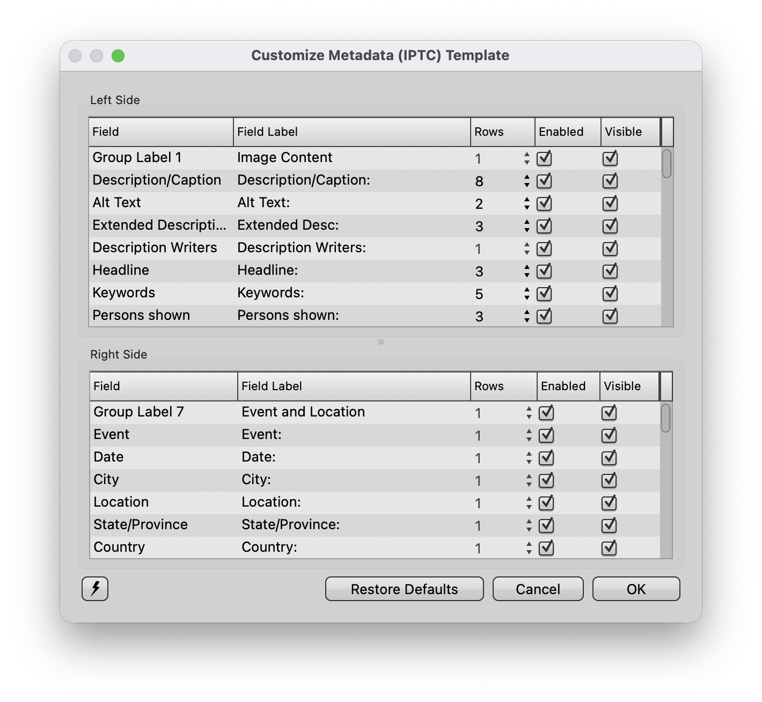The height and width of the screenshot is (702, 762).
Task: Disable Enabled checkbox for Keywords
Action: click(545, 294)
